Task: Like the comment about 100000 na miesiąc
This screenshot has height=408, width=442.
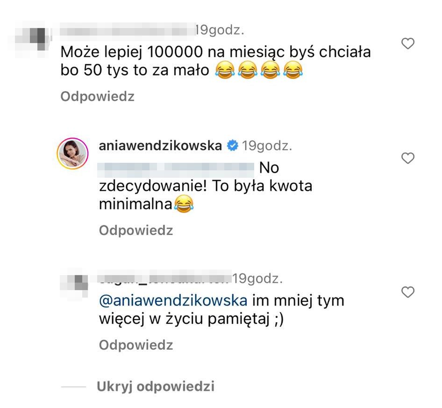Action: 408,44
